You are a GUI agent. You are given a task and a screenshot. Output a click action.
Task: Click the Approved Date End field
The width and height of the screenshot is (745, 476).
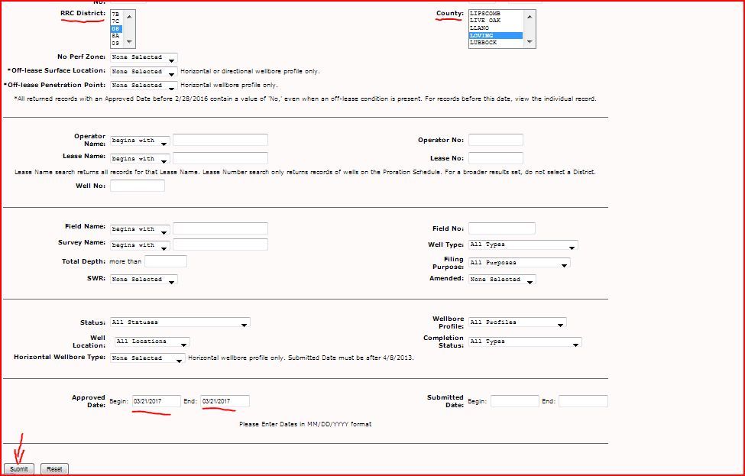coord(225,401)
